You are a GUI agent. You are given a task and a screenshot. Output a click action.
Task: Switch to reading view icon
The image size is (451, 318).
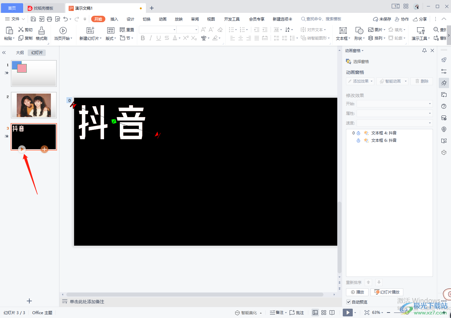click(x=332, y=313)
